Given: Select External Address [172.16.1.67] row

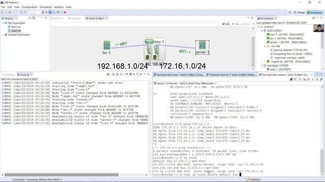Looking at the screenshot, I should 288,50.
